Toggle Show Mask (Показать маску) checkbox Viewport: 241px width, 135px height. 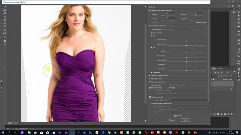coord(150,97)
